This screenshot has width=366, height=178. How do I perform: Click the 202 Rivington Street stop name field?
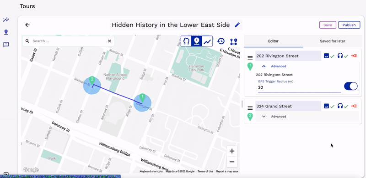pos(288,56)
